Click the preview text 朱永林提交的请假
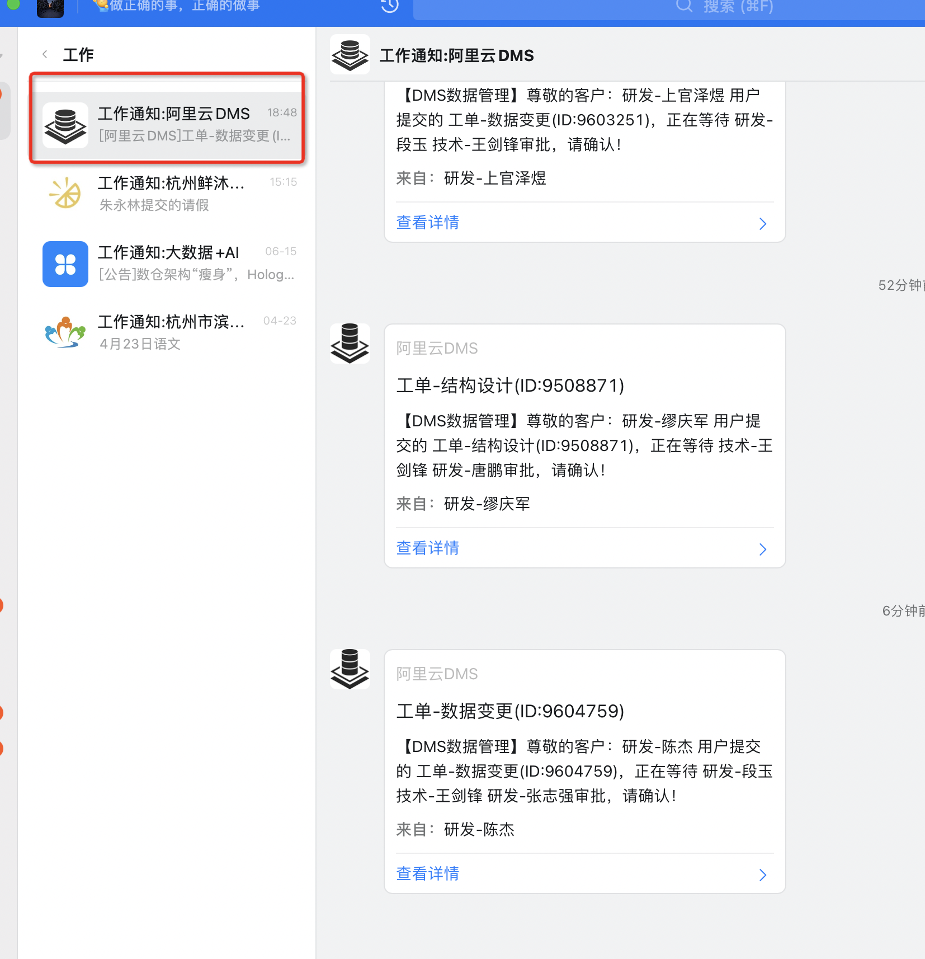925x959 pixels. tap(154, 205)
